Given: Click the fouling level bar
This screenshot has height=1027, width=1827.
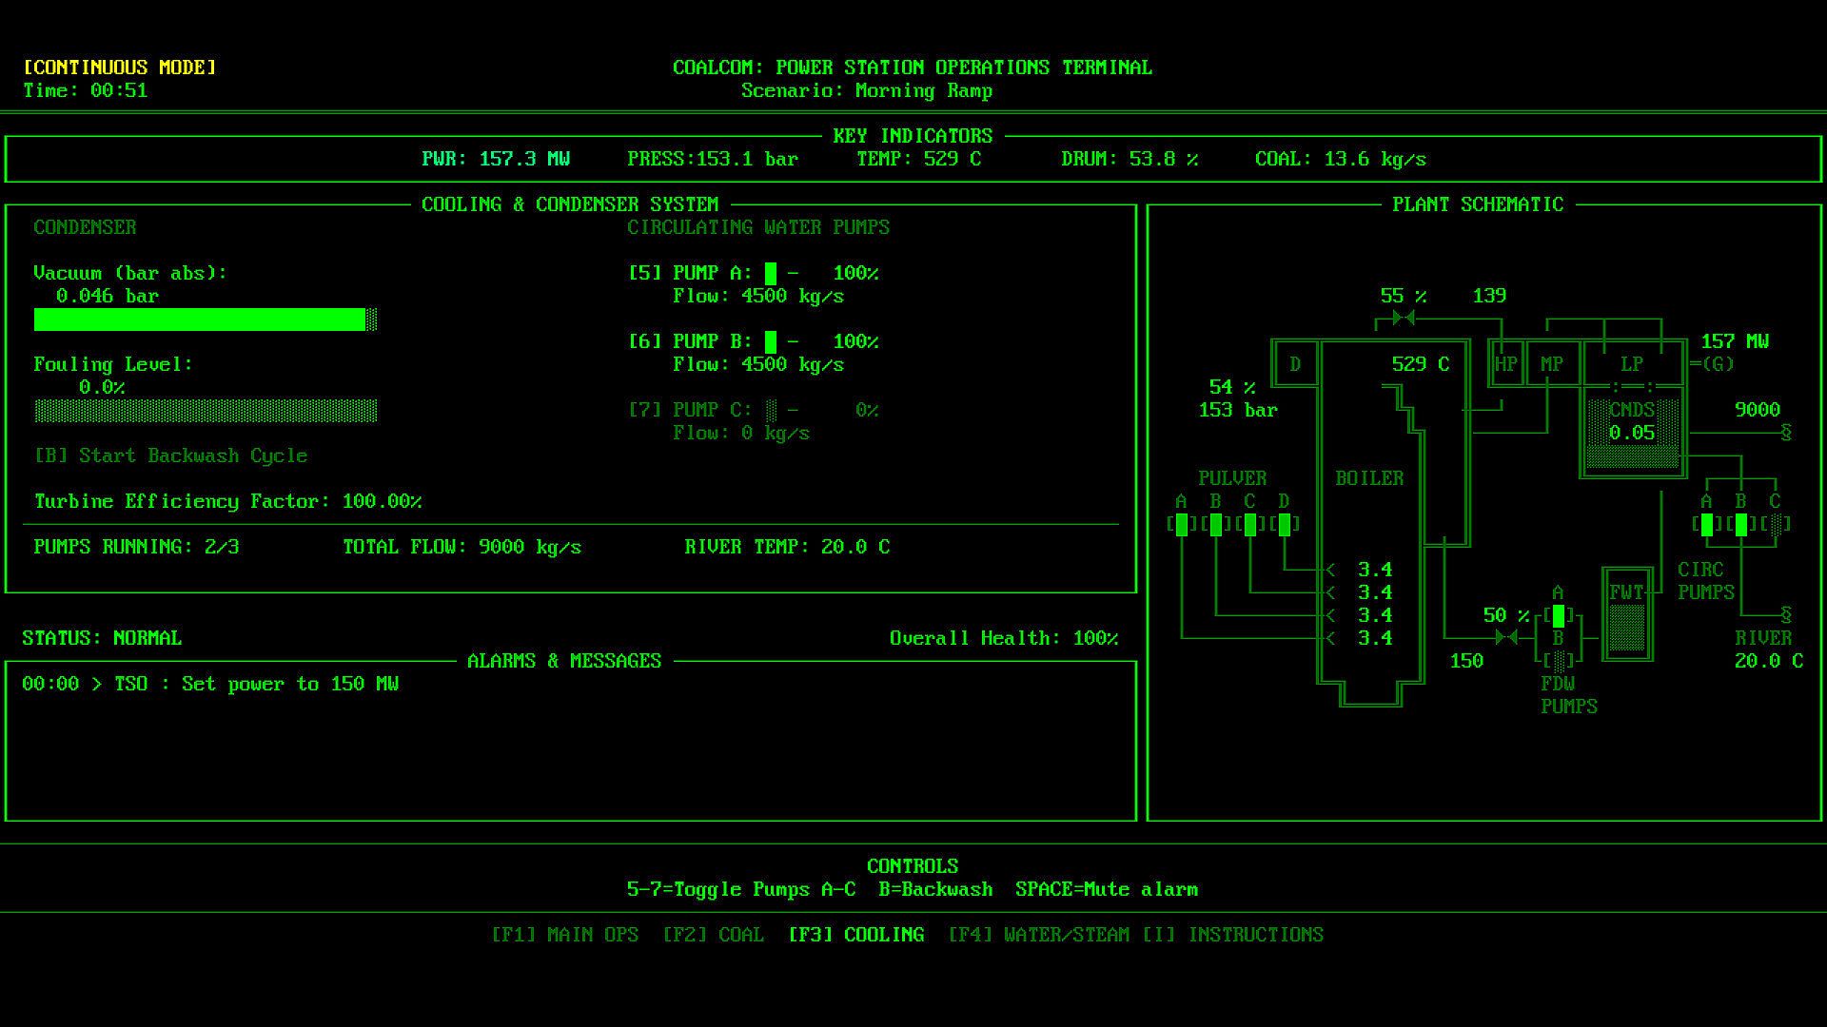Looking at the screenshot, I should [205, 411].
